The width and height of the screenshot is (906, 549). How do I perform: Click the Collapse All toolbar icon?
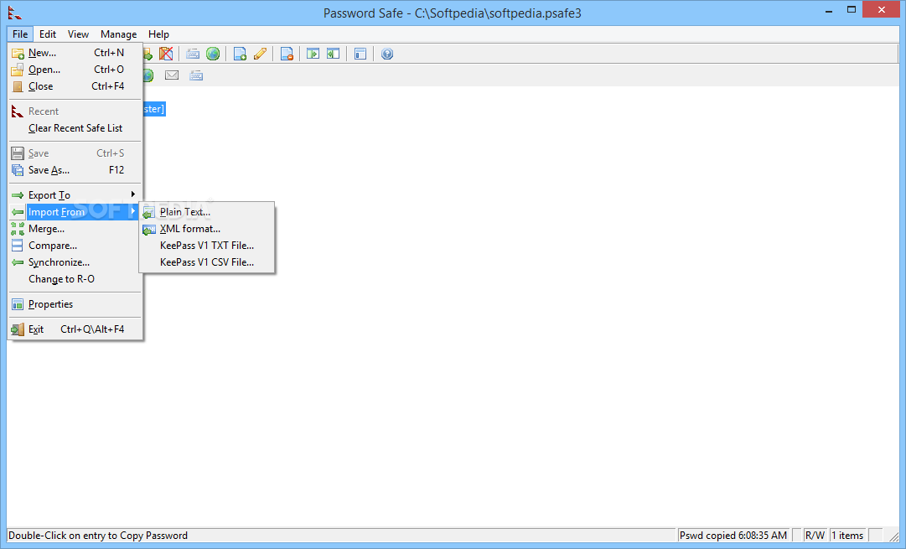334,54
